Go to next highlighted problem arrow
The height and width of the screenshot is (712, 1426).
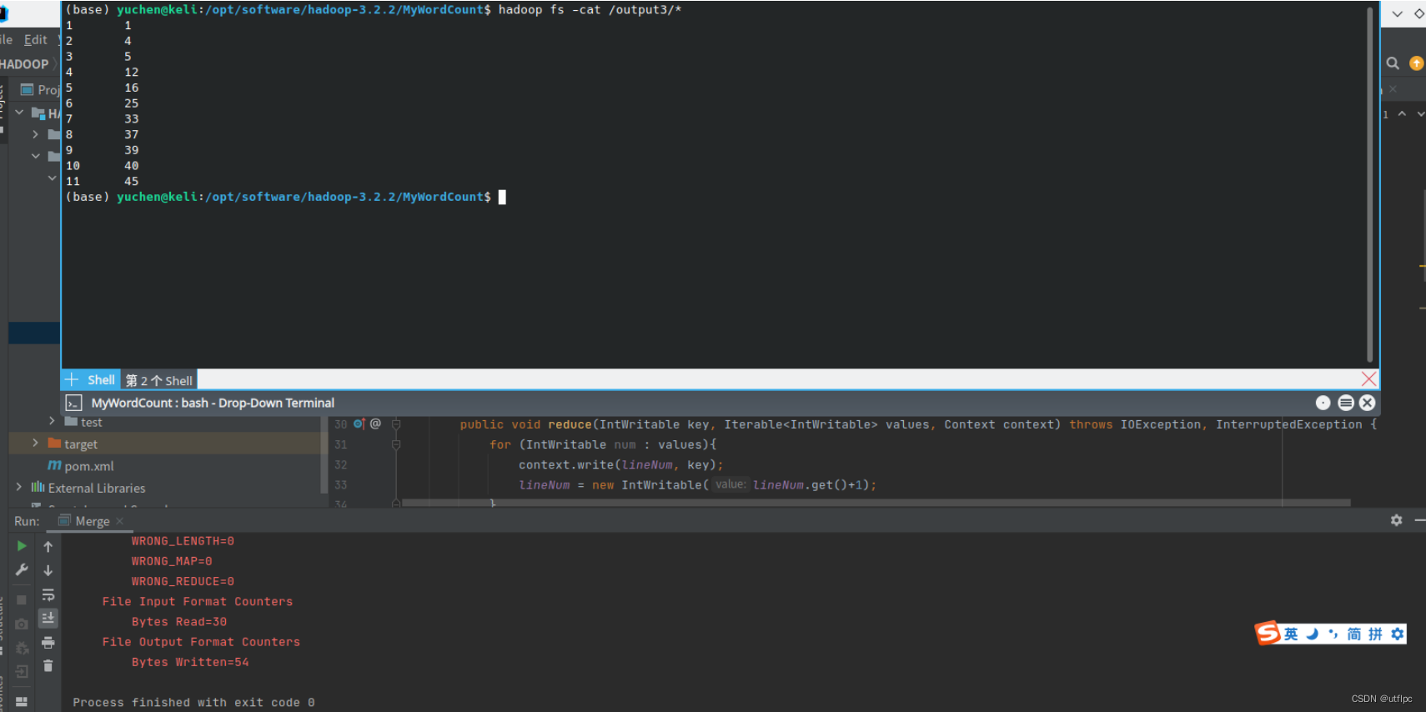pos(1420,113)
